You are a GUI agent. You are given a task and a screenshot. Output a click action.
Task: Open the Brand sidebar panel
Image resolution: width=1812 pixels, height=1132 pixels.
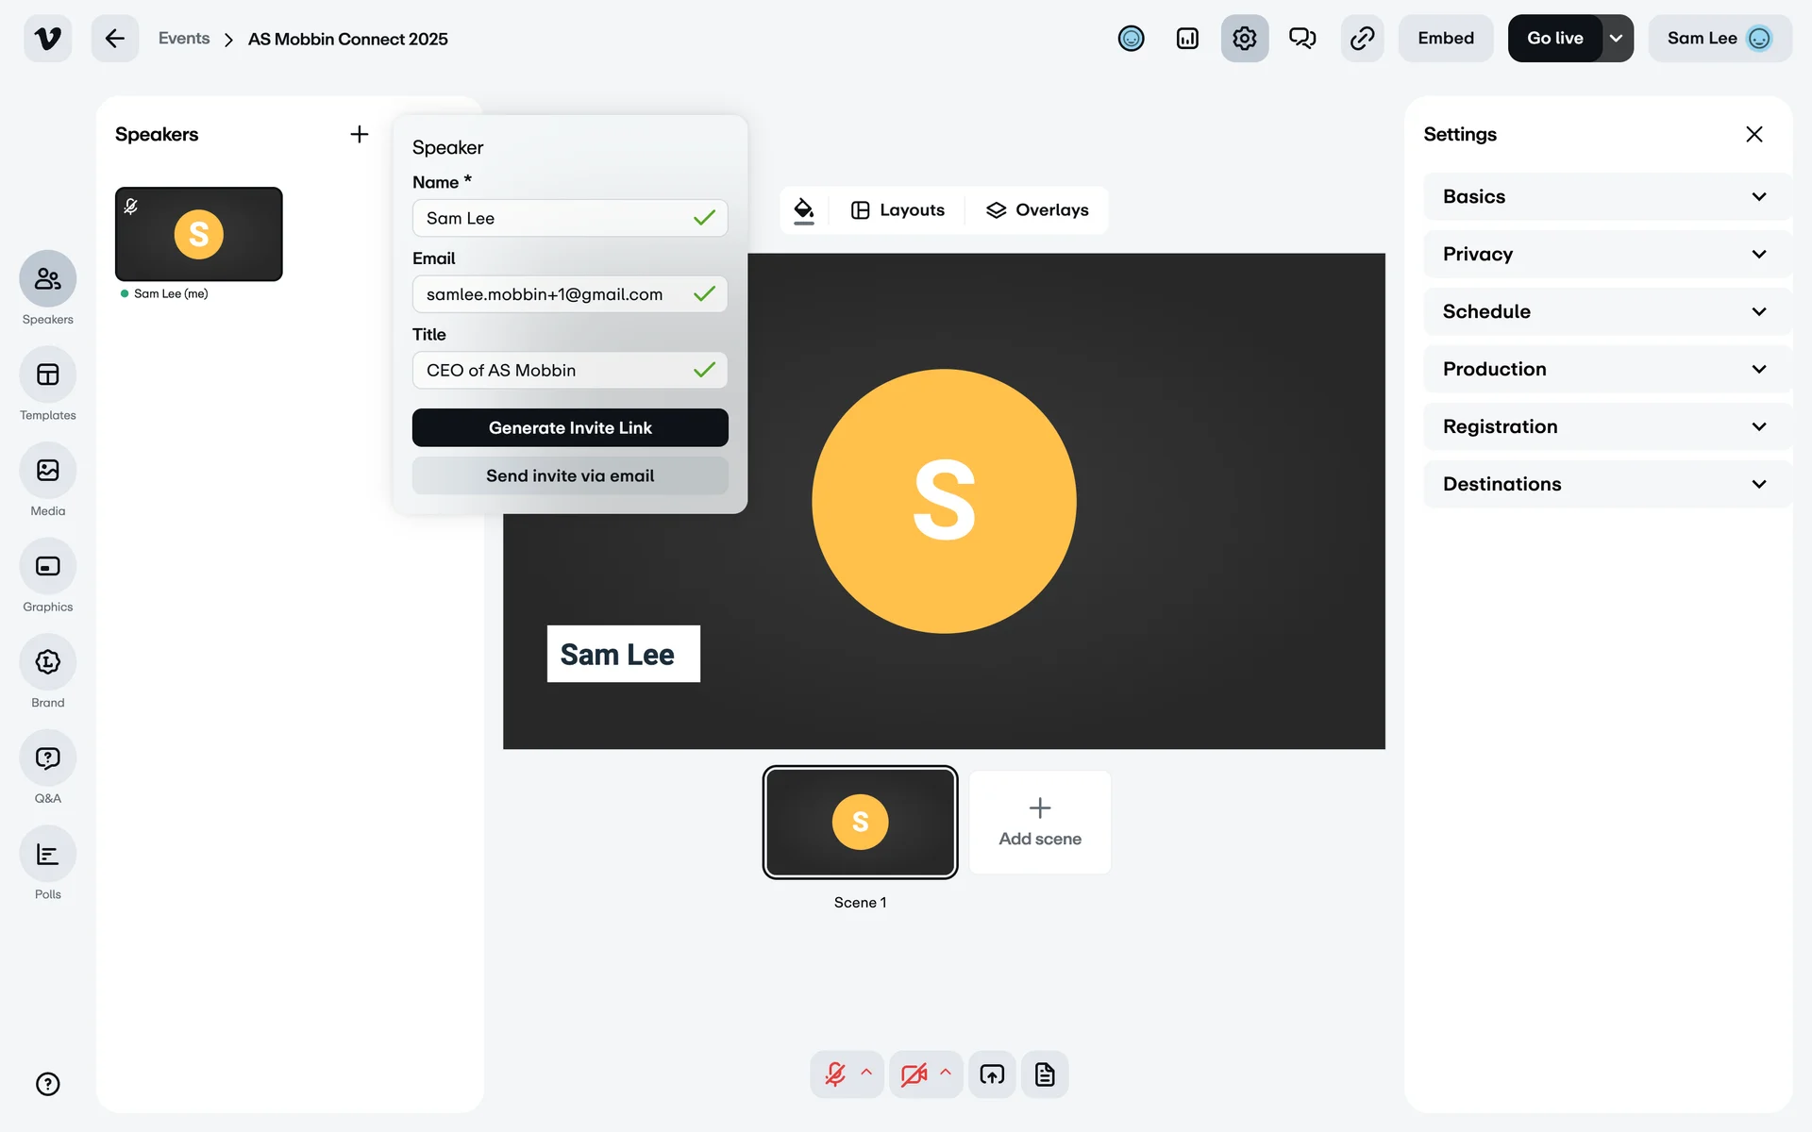click(47, 662)
